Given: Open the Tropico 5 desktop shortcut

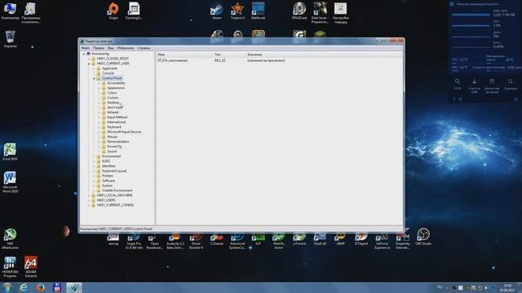Looking at the screenshot, I should 237,11.
